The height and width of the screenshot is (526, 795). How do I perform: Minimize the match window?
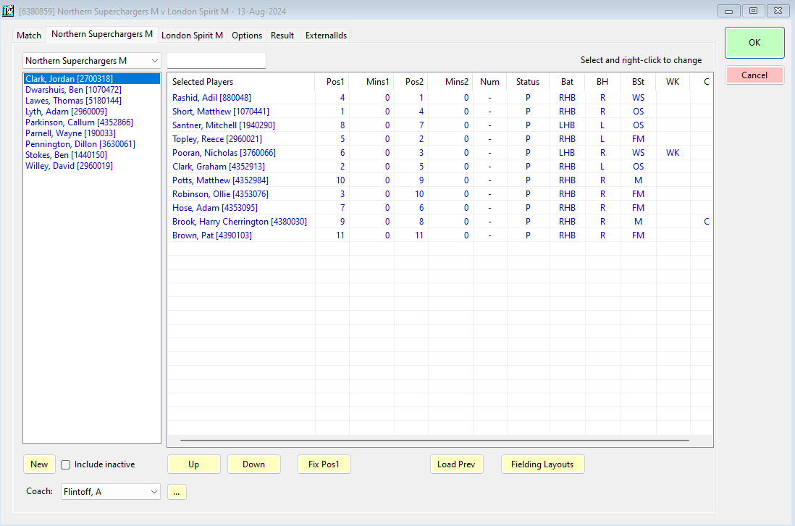[728, 11]
